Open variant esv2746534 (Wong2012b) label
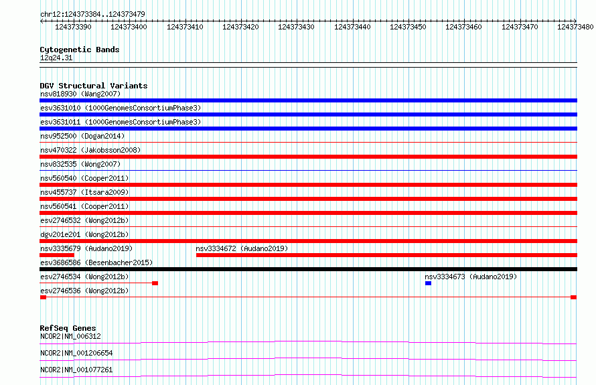Screen dimensions: 596x385 click(x=84, y=277)
